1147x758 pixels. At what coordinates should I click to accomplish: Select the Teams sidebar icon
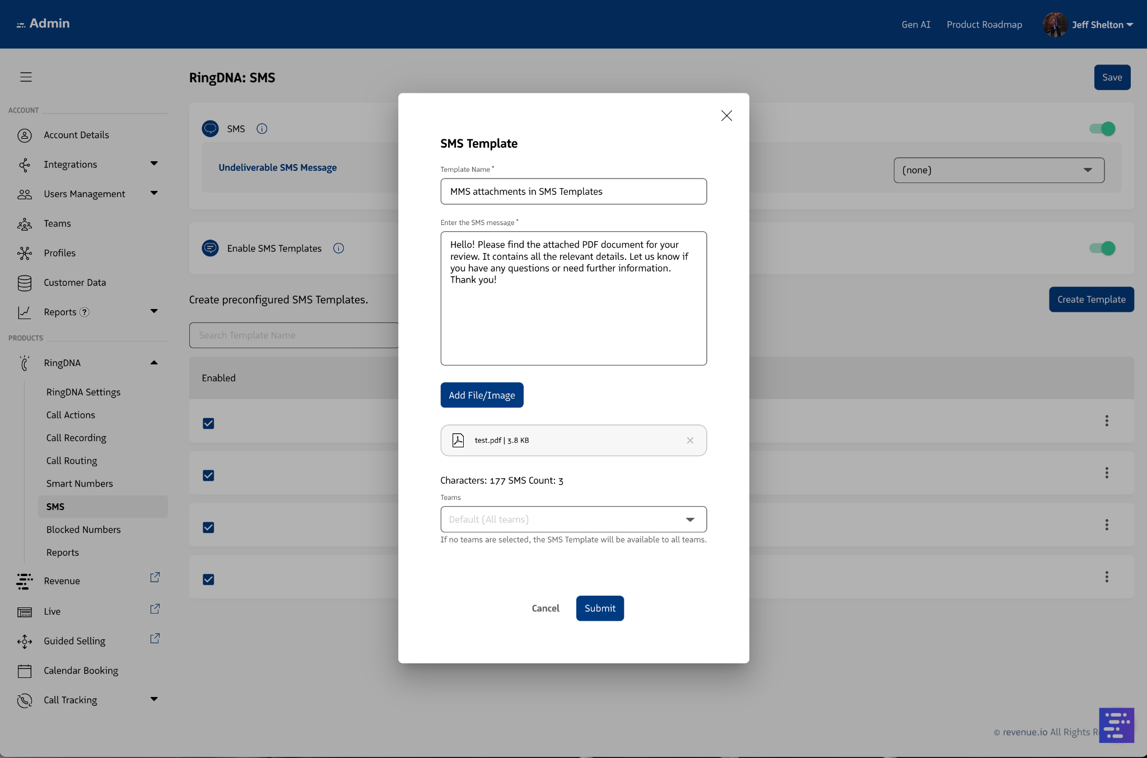[25, 223]
